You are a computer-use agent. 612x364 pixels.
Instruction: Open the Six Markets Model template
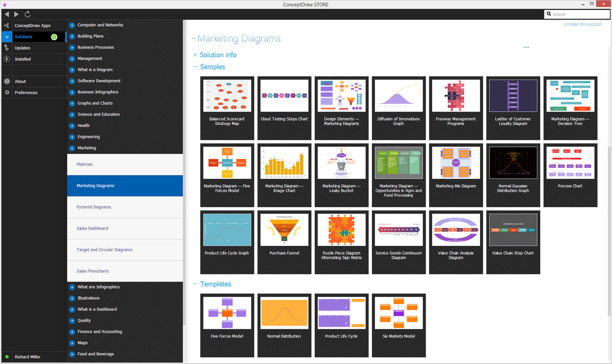pos(398,325)
